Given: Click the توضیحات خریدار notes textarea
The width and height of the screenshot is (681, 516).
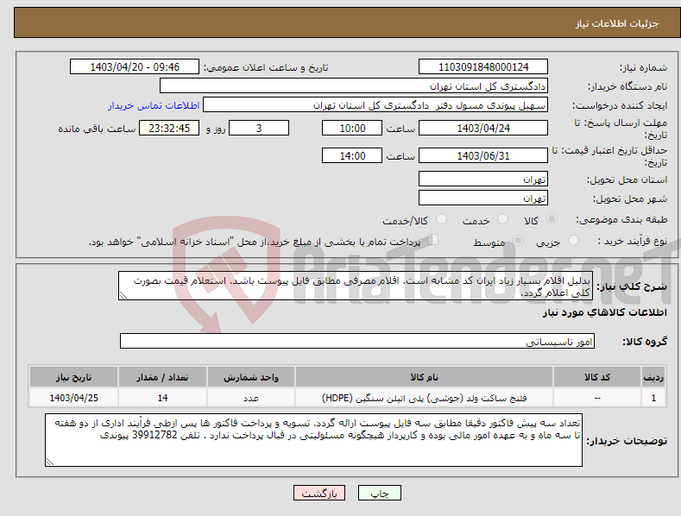Looking at the screenshot, I should [313, 440].
